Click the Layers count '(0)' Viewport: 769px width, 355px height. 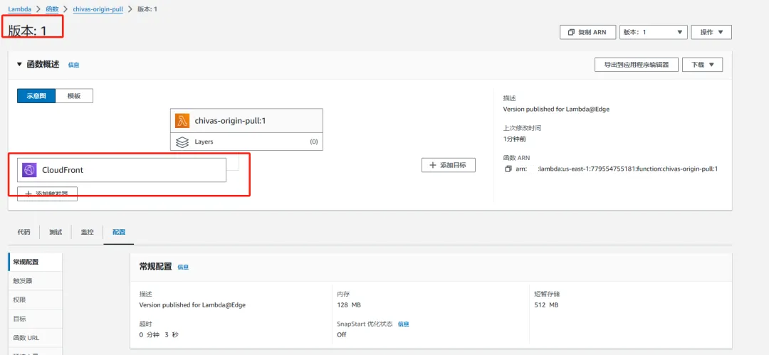click(314, 142)
